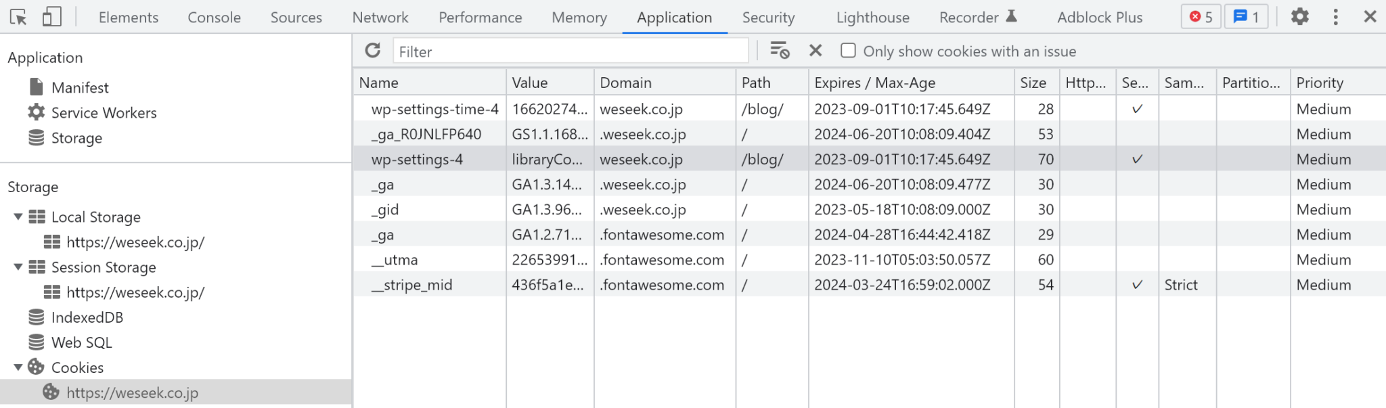Enable Only show cookies with an issue
The height and width of the screenshot is (408, 1386).
click(848, 51)
